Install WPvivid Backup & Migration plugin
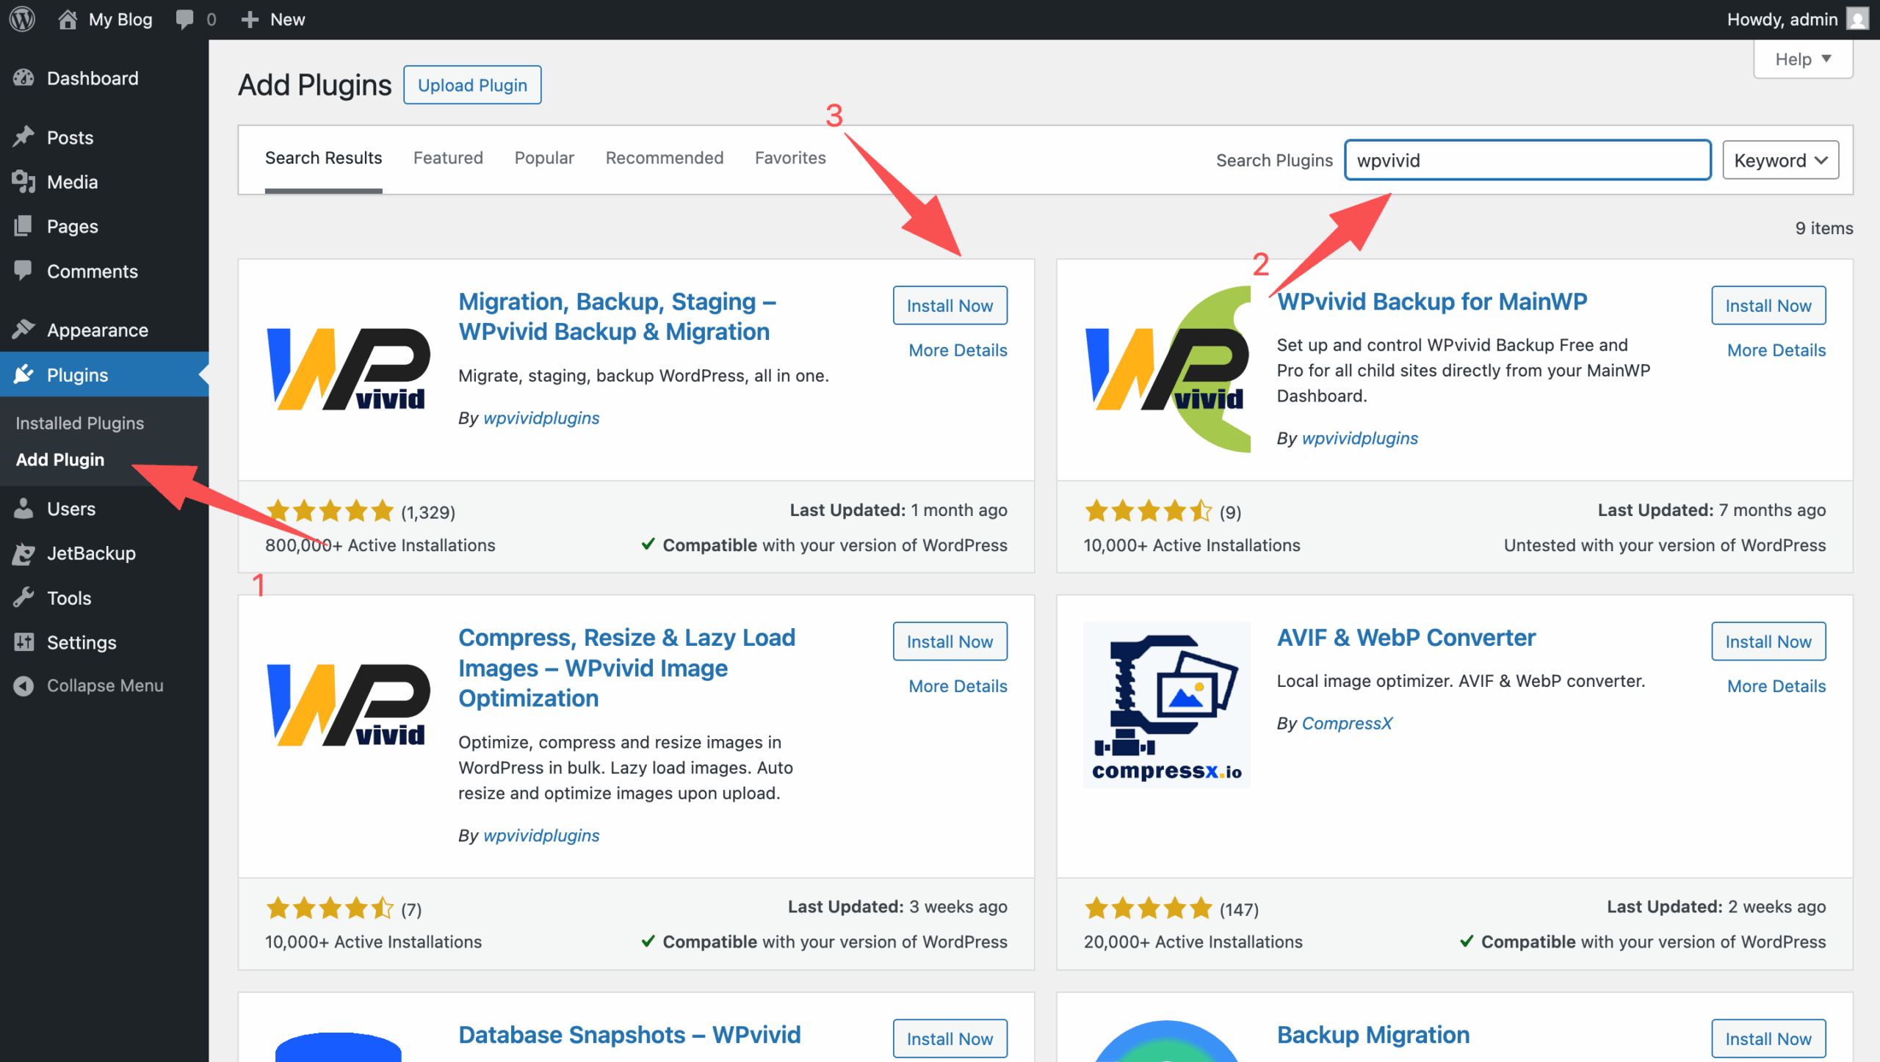 point(949,305)
